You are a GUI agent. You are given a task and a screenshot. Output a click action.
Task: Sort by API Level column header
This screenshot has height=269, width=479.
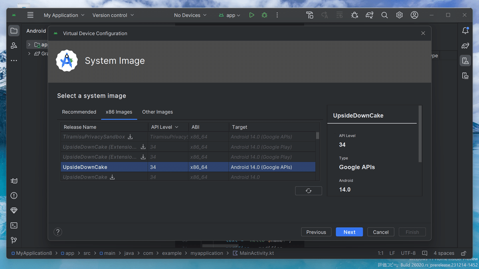coord(168,127)
